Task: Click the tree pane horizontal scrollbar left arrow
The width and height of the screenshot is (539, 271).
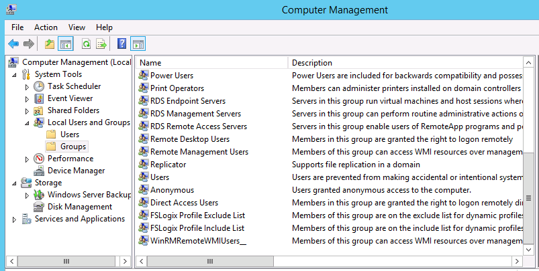Action: tap(12, 262)
